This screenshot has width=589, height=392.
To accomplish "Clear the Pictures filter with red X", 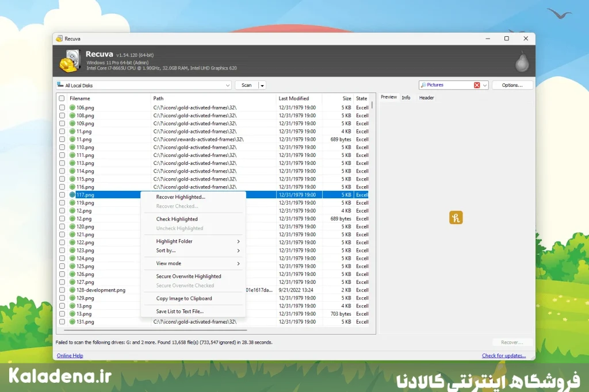I will pos(477,85).
